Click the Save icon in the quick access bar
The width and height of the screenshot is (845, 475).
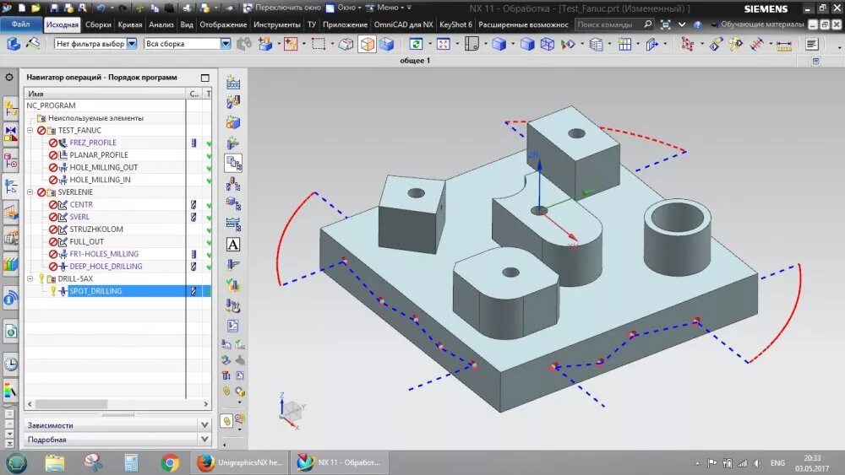click(54, 8)
